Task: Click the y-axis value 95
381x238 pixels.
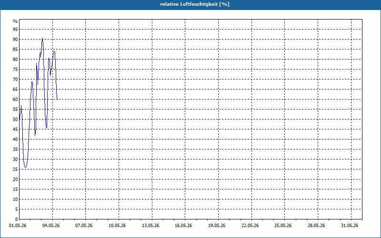Action: (15, 30)
